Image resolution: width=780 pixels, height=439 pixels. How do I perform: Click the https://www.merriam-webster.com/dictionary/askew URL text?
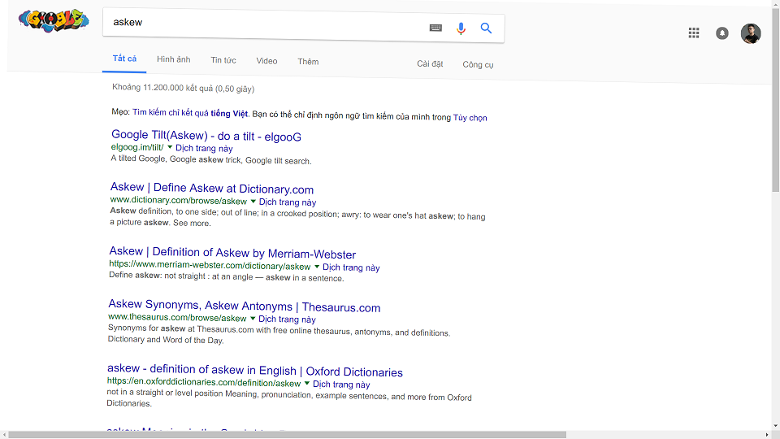tap(210, 265)
